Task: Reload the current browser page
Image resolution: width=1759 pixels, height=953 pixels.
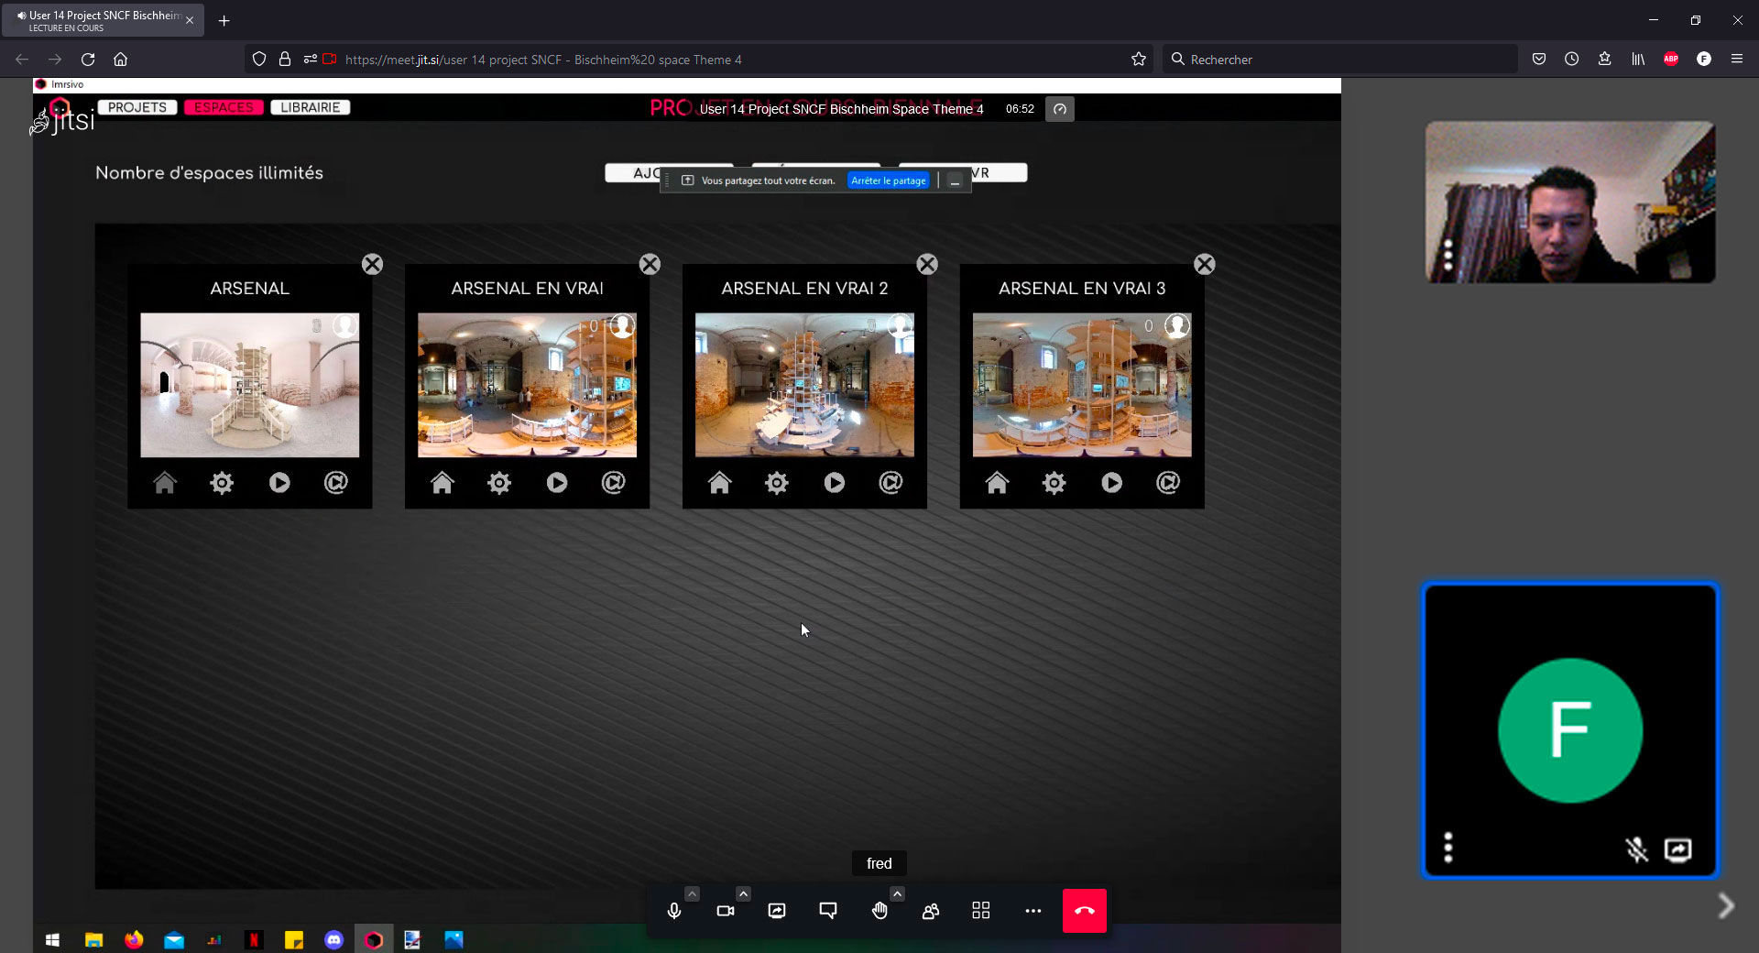Action: [x=88, y=60]
